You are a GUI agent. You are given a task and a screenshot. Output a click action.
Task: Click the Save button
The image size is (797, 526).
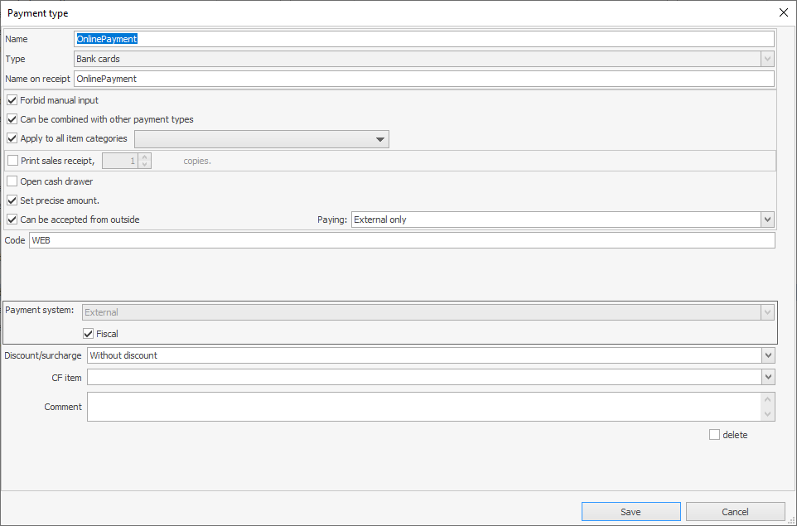[x=630, y=512]
